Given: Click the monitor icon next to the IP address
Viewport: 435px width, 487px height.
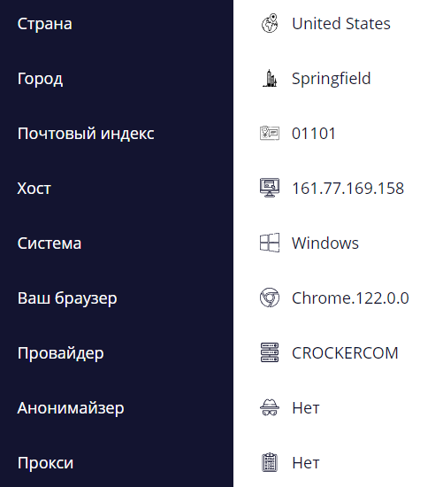Looking at the screenshot, I should coord(270,188).
